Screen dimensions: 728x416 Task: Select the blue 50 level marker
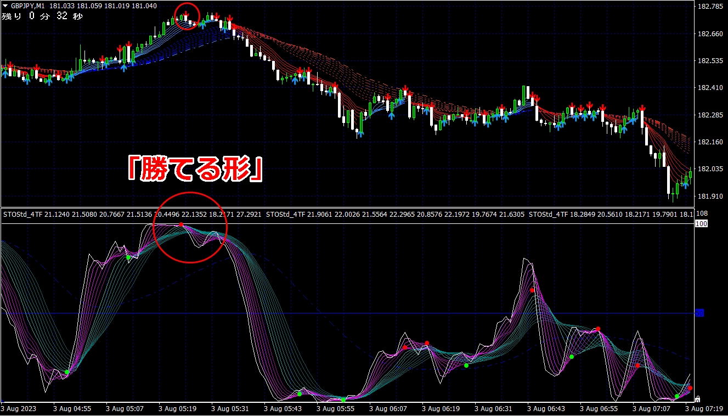point(699,313)
